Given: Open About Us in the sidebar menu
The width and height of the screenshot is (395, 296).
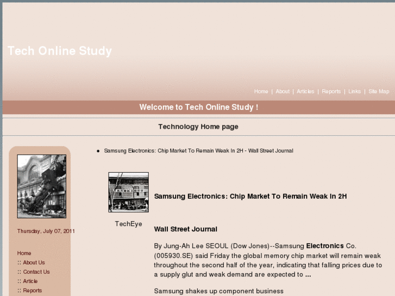Looking at the screenshot, I should [34, 262].
